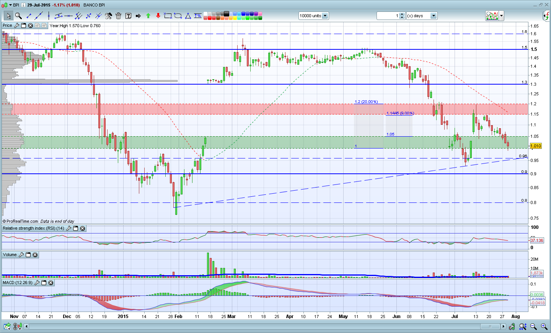551x333 pixels.
Task: Click the 1.2 (20.00%) measurement label
Action: (366, 102)
